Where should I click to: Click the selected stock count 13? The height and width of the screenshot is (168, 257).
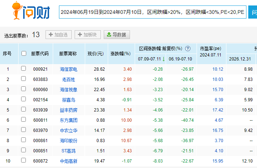click(x=36, y=35)
